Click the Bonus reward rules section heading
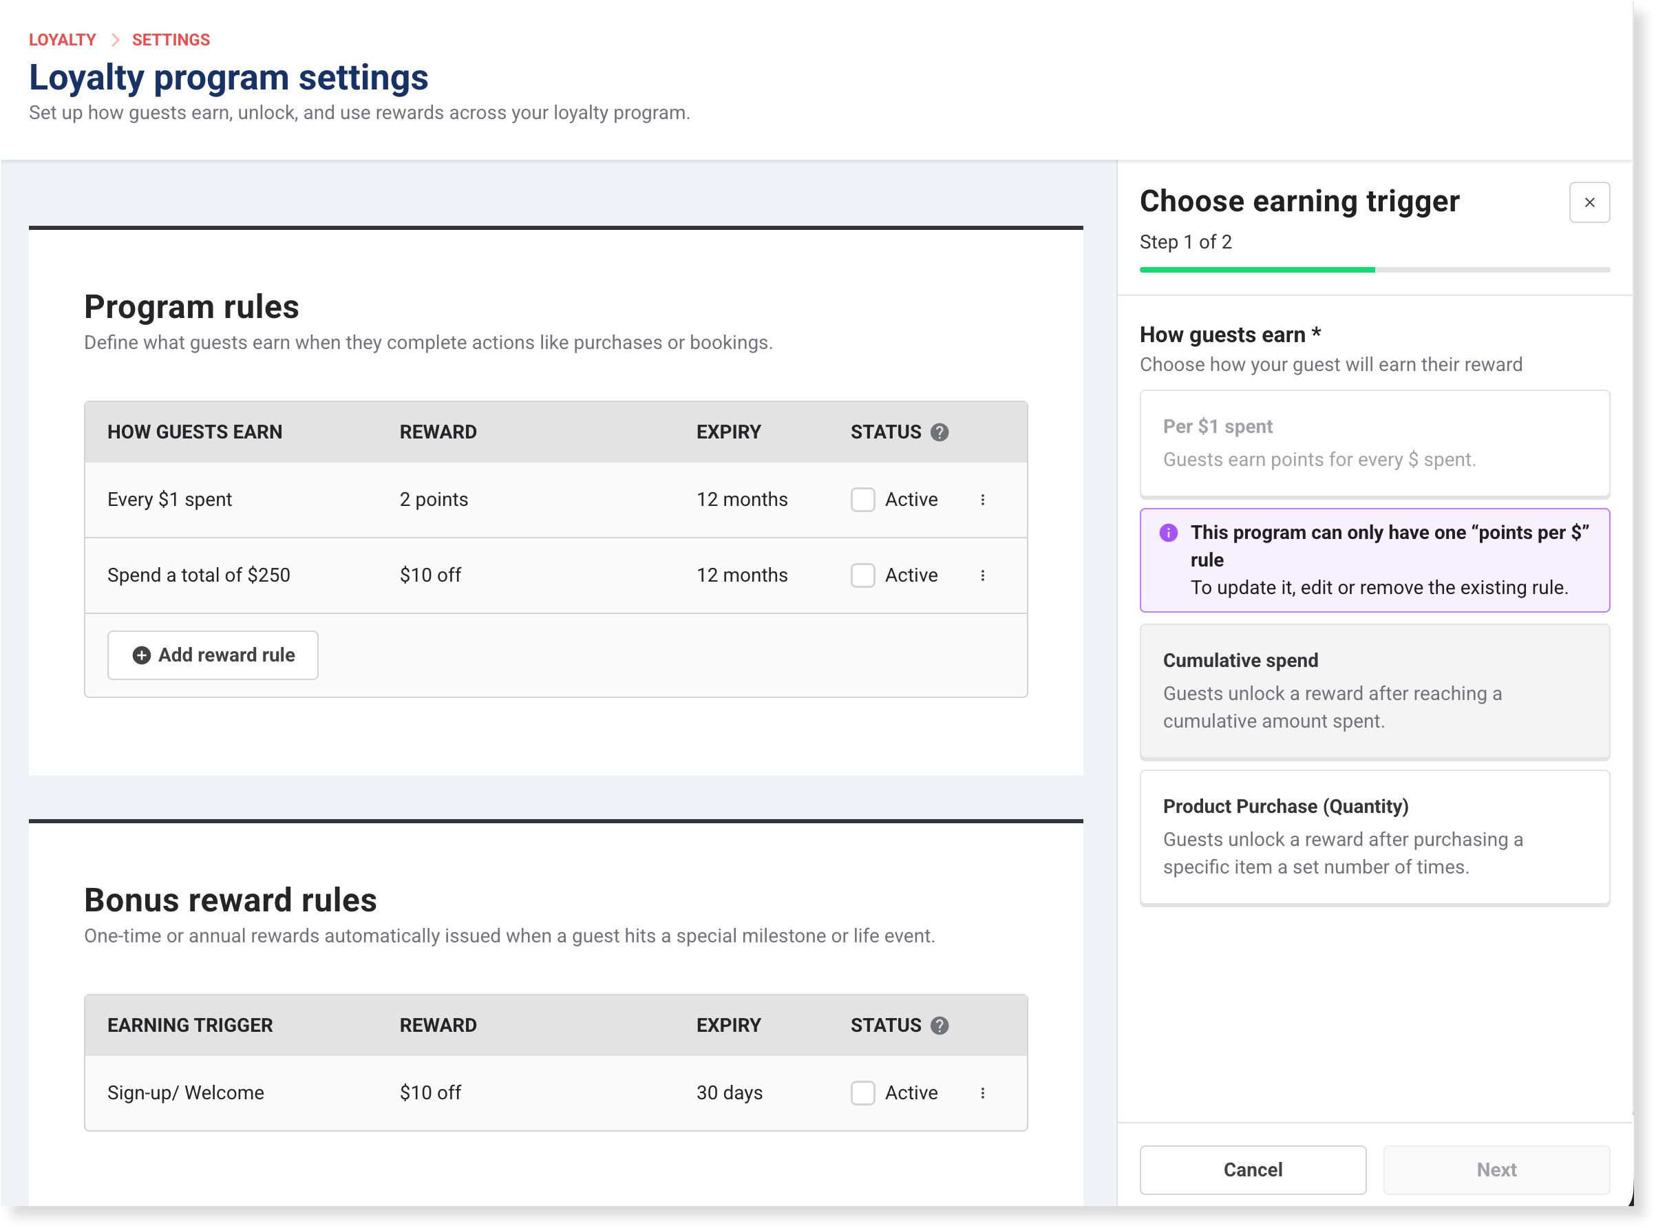Image resolution: width=1656 pixels, height=1228 pixels. coord(231,900)
